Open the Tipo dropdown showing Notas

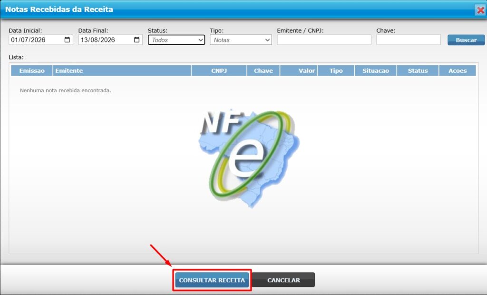[x=241, y=40]
